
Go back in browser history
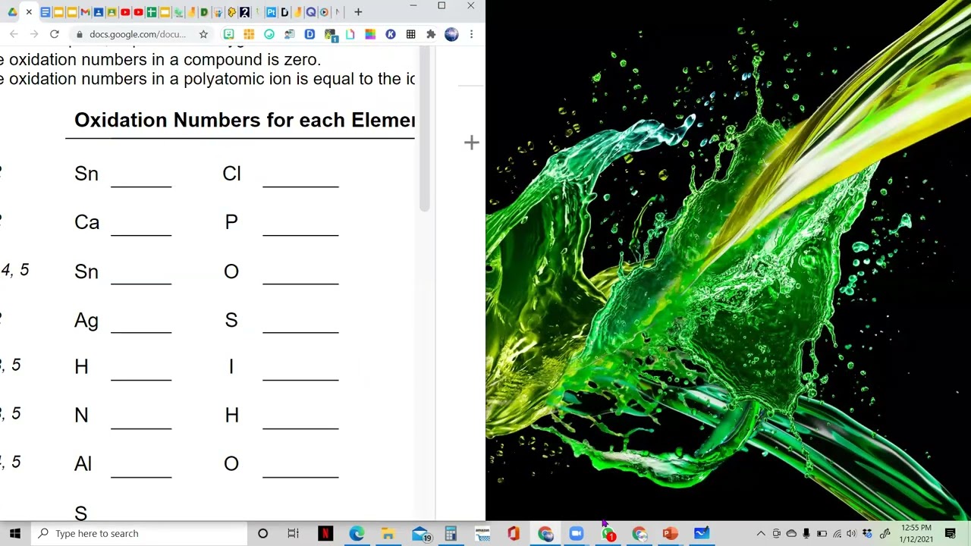tap(14, 34)
